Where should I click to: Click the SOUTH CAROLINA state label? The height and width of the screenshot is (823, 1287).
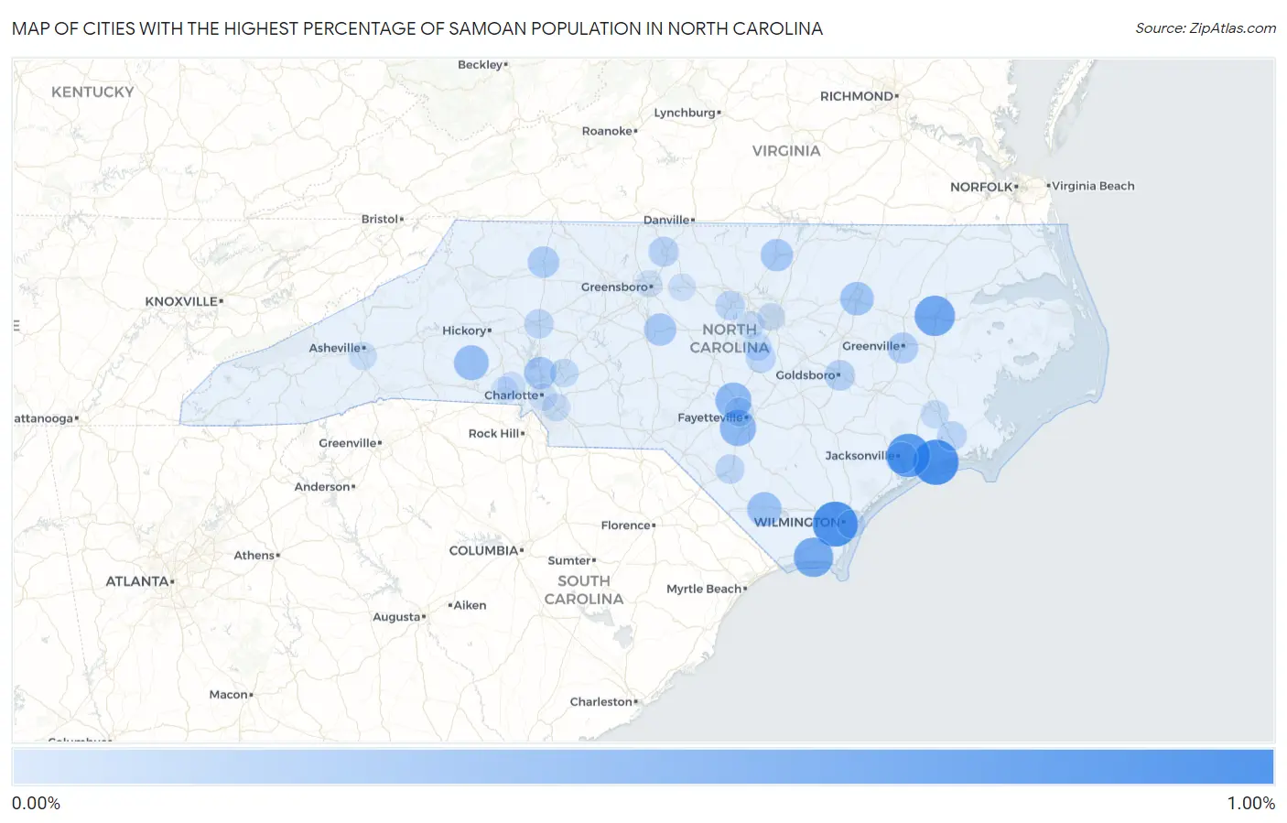(584, 590)
